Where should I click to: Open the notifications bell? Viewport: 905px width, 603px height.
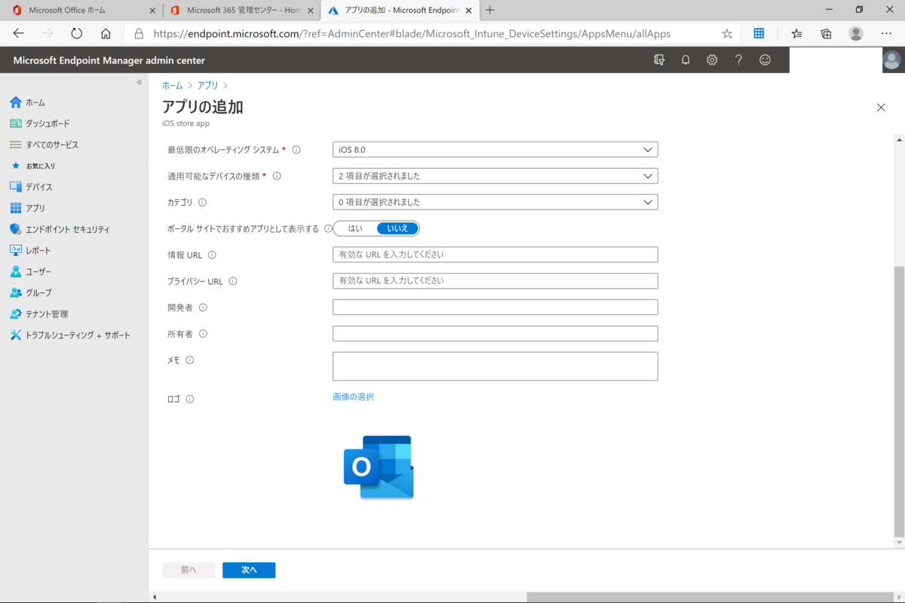(686, 60)
